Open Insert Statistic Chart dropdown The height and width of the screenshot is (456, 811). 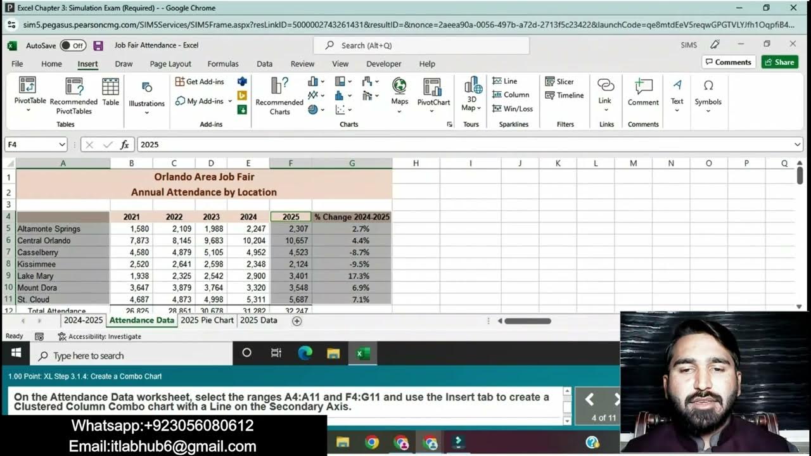343,96
